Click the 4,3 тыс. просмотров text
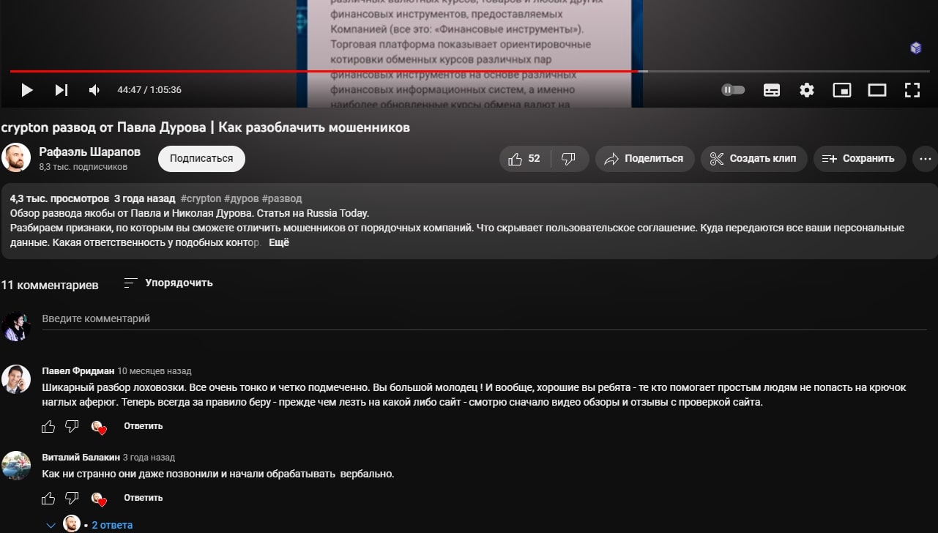The image size is (938, 533). 59,198
